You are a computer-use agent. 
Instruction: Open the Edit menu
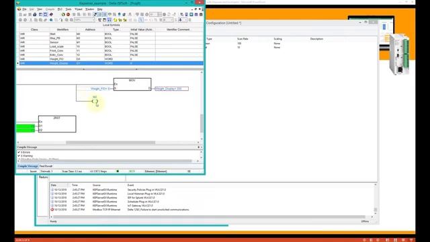pos(32,9)
